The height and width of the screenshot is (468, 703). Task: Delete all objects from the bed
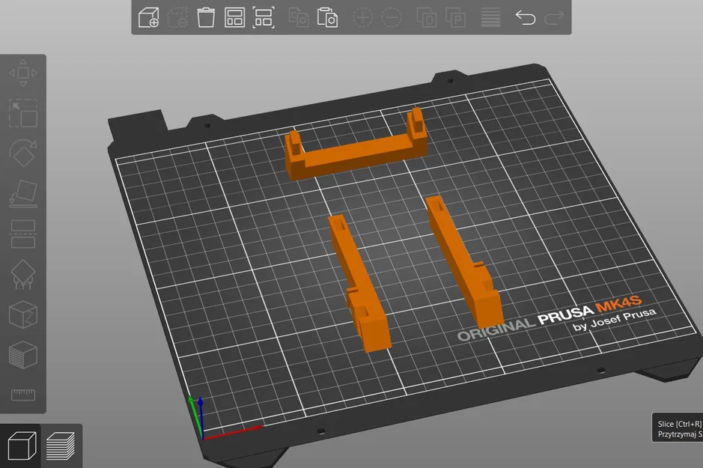coord(207,17)
